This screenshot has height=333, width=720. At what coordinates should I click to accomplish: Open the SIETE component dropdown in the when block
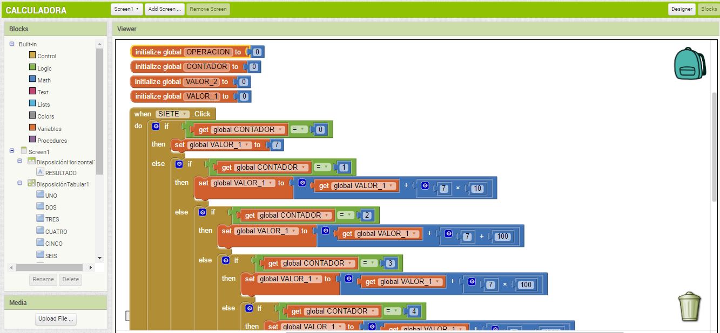tap(185, 114)
